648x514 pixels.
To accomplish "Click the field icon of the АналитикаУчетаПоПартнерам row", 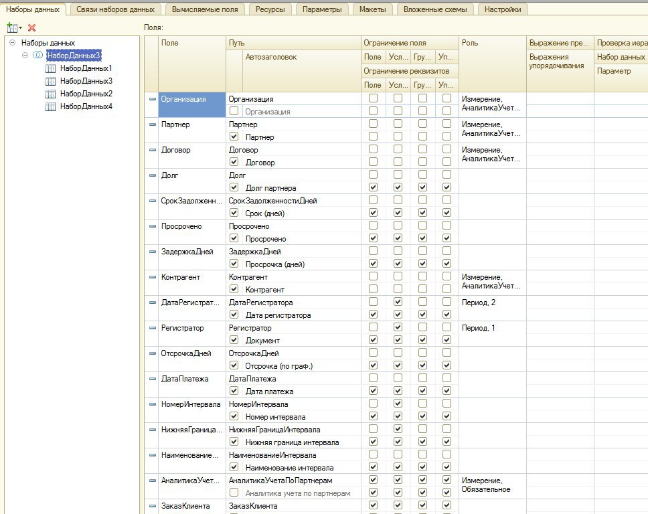I will [153, 480].
